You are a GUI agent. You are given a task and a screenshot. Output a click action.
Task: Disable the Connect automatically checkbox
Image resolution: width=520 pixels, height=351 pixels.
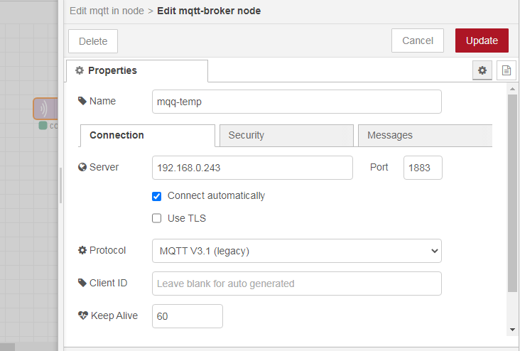157,196
